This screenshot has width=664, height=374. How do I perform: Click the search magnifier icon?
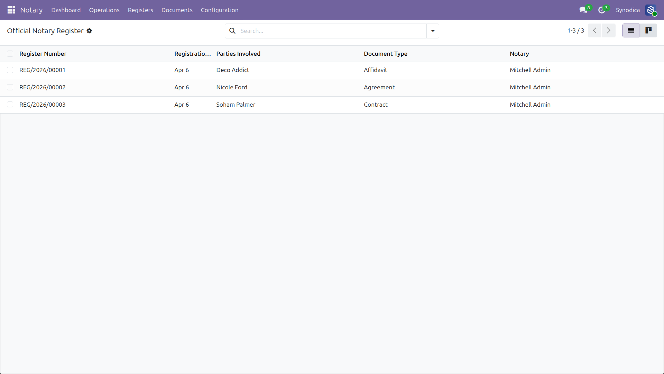[232, 31]
